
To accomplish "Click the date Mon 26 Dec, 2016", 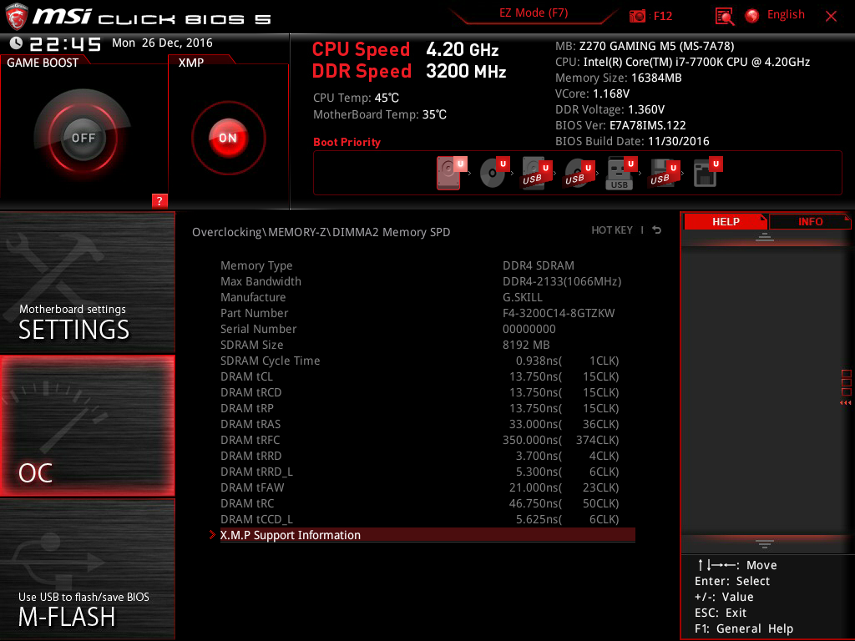I will click(162, 43).
